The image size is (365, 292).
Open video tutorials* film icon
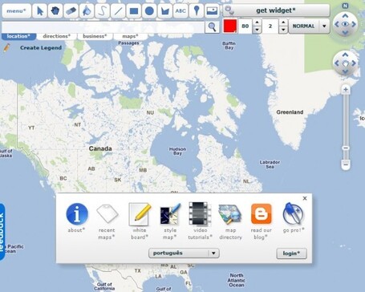(200, 214)
